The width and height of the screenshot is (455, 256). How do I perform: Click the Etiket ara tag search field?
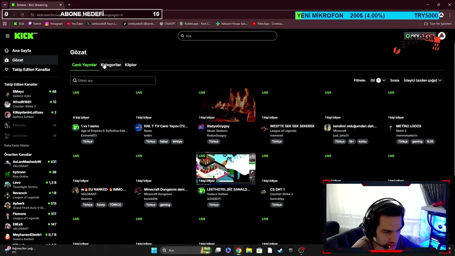(x=113, y=80)
